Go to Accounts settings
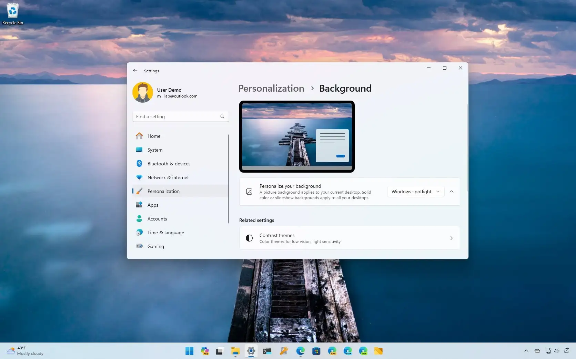576x359 pixels. (157, 219)
